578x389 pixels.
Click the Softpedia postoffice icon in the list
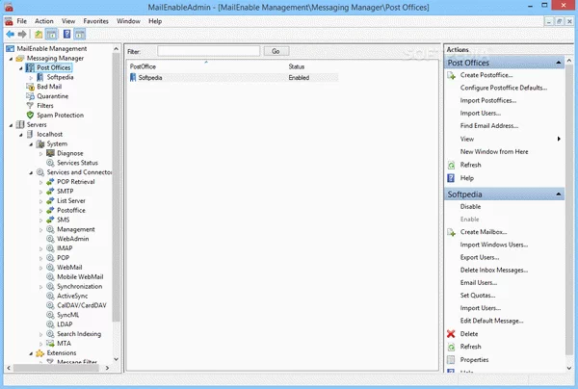(x=133, y=77)
